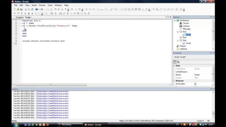
Task: Collapse toggle beside third Part in Explorer
Action: click(x=178, y=41)
